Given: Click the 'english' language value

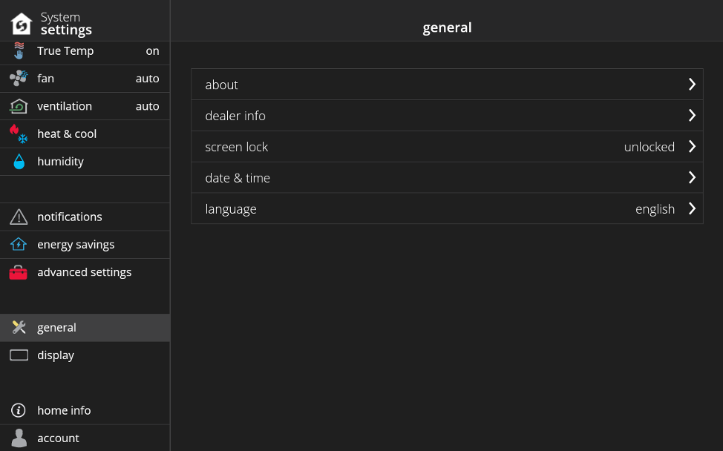Looking at the screenshot, I should (655, 210).
